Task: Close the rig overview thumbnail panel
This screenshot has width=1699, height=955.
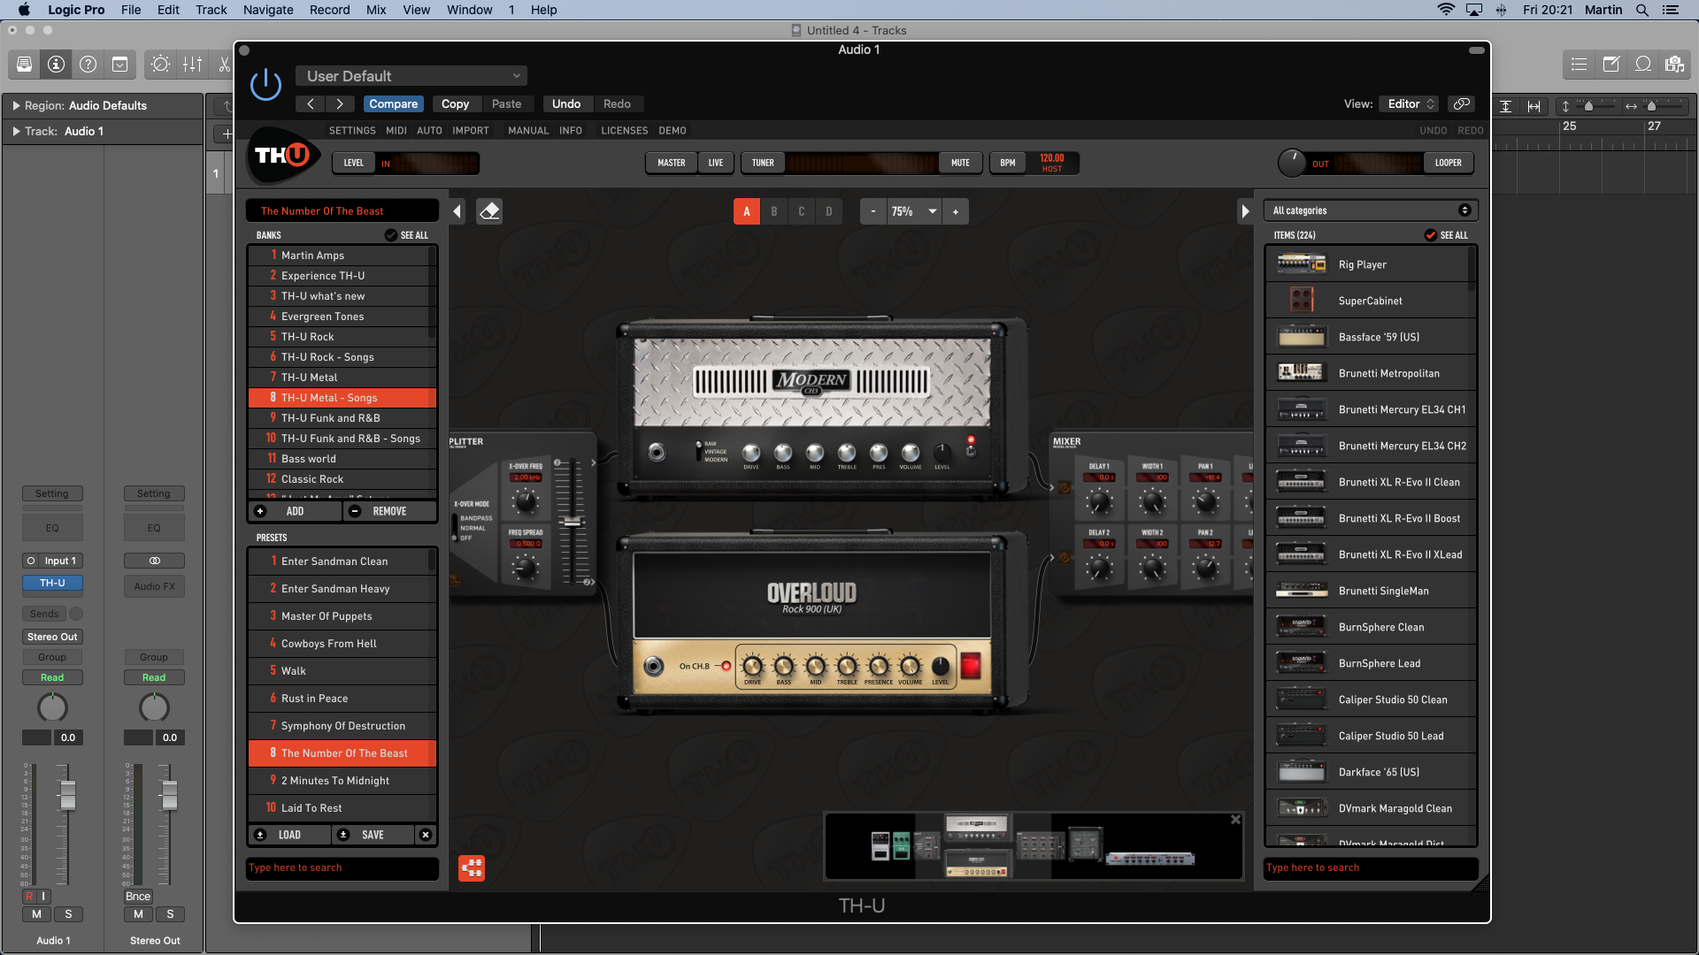Action: pyautogui.click(x=1235, y=820)
